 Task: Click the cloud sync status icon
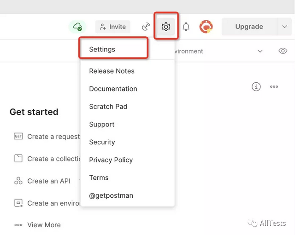(77, 27)
